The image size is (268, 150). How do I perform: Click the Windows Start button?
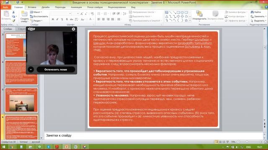4,147
